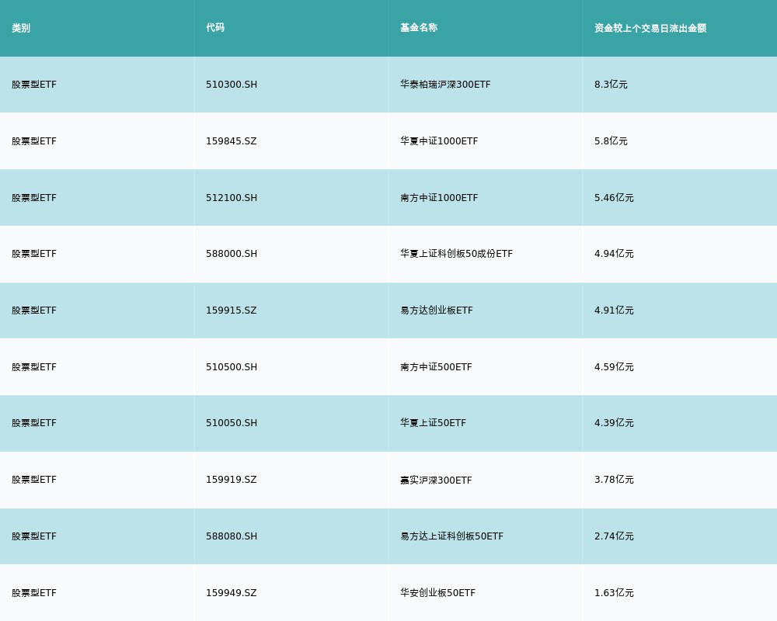Click the 8.3亿元 outflow amount cell
Screen dimensions: 777x621
point(611,85)
